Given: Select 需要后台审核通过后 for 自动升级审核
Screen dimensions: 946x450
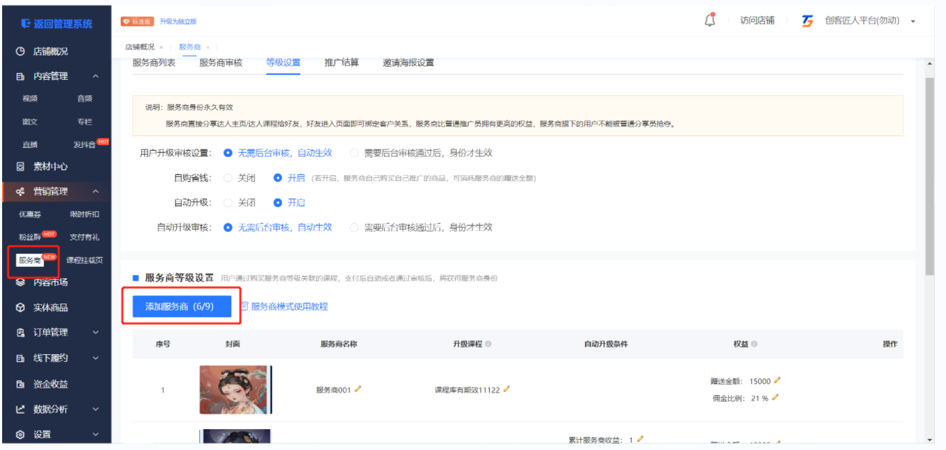Looking at the screenshot, I should tap(355, 227).
